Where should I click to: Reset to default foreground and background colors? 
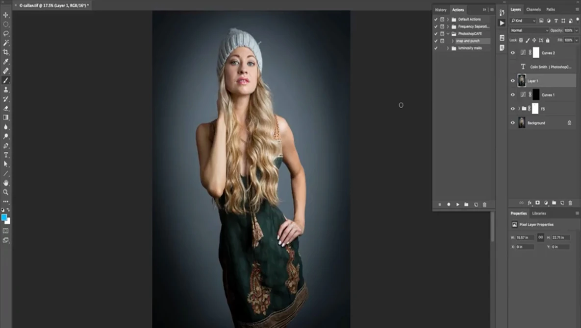[x=3, y=210]
